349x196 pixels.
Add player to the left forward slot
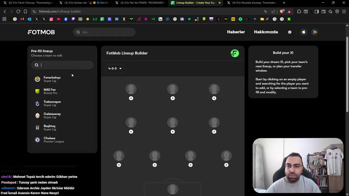point(131,98)
